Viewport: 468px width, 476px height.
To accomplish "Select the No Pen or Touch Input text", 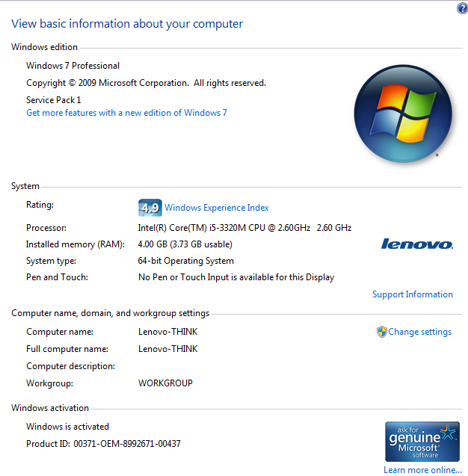I will pyautogui.click(x=236, y=277).
